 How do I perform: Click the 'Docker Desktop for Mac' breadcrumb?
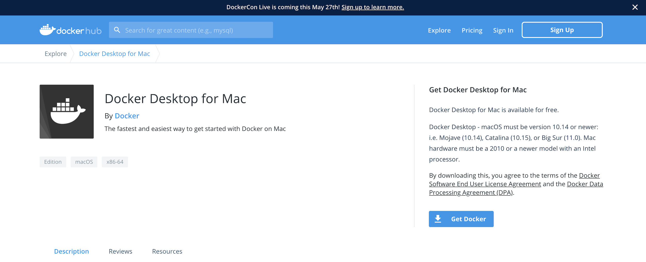click(x=114, y=54)
